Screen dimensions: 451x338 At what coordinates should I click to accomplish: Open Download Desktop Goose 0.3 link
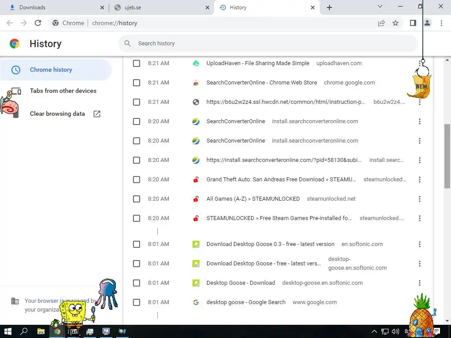(x=270, y=244)
